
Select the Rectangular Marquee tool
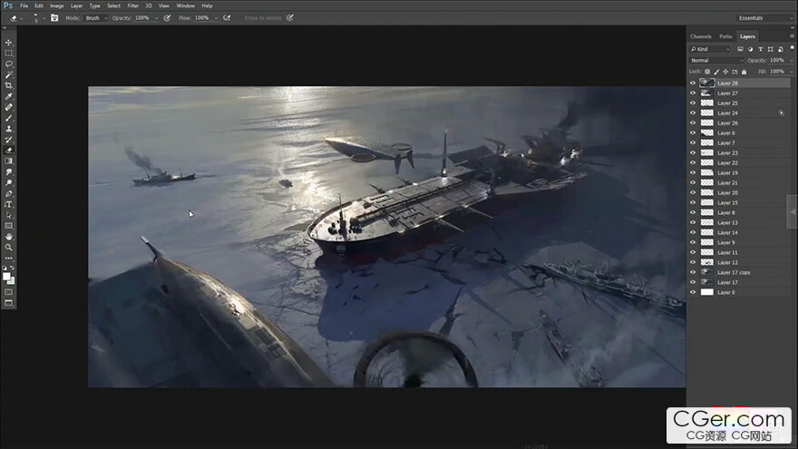9,53
